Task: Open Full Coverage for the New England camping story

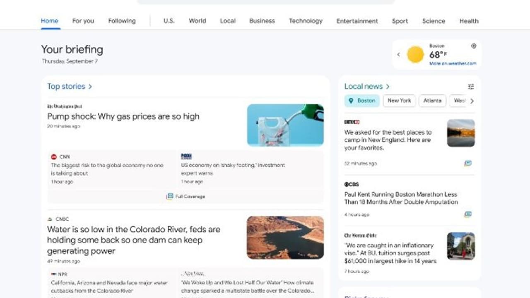Action: [467, 163]
